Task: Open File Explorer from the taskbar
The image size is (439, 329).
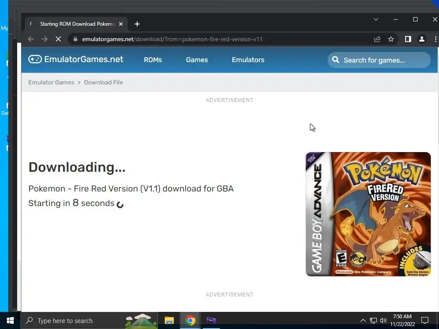Action: pyautogui.click(x=169, y=320)
